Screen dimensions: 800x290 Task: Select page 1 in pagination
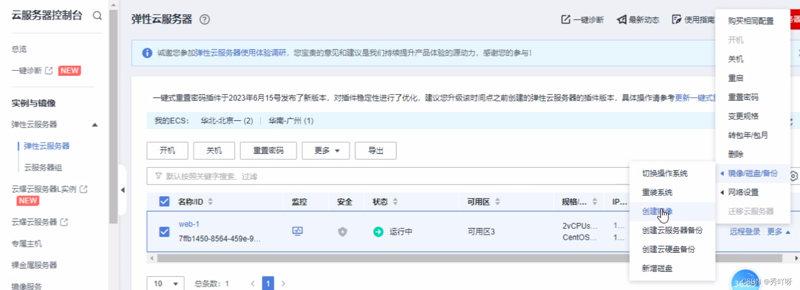(268, 283)
